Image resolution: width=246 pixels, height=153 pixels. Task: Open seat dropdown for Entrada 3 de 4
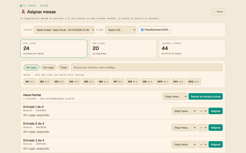tap(202, 145)
